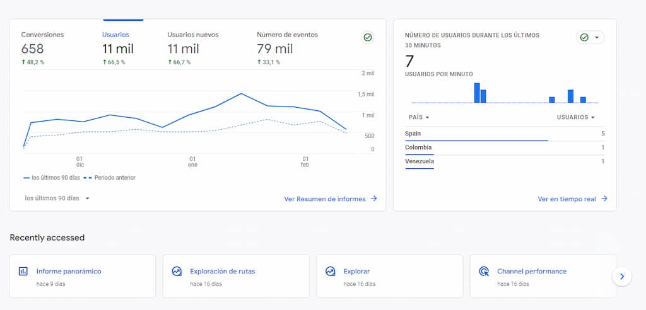This screenshot has height=310, width=646.
Task: Open the realtime card data quality dropdown
Action: pos(590,37)
